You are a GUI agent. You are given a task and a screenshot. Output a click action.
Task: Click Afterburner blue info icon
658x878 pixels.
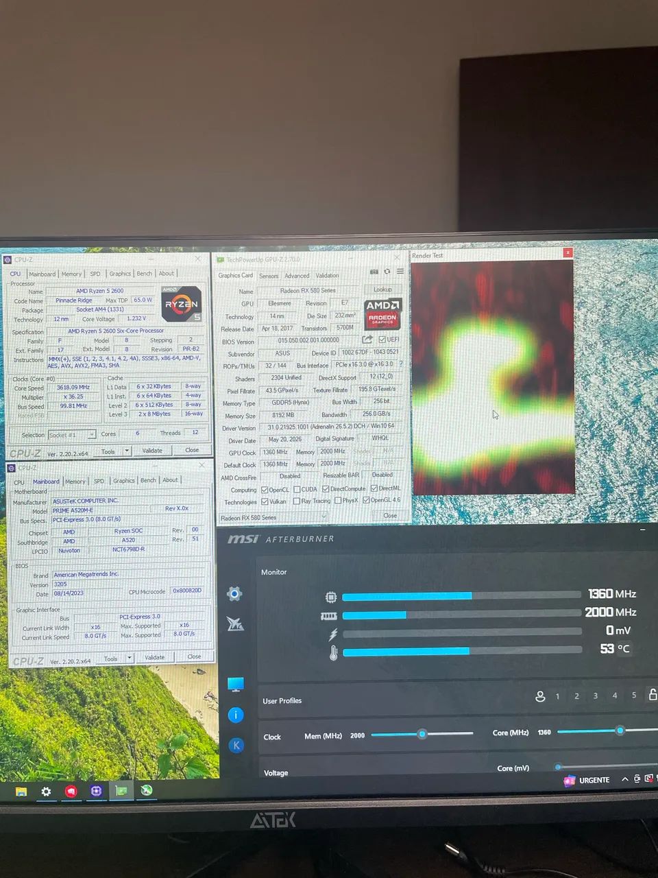click(x=236, y=715)
